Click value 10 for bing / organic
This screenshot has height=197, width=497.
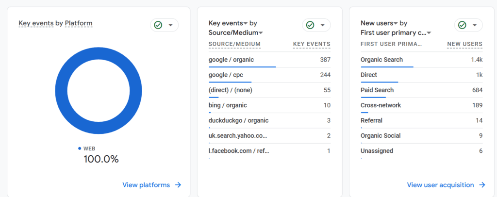[x=327, y=105]
